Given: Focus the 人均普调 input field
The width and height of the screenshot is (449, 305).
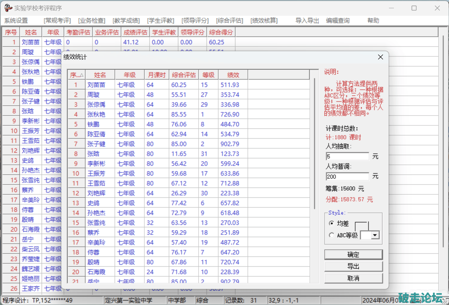Looking at the screenshot, I should [347, 177].
